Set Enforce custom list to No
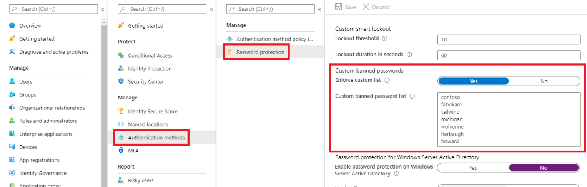 tap(544, 81)
